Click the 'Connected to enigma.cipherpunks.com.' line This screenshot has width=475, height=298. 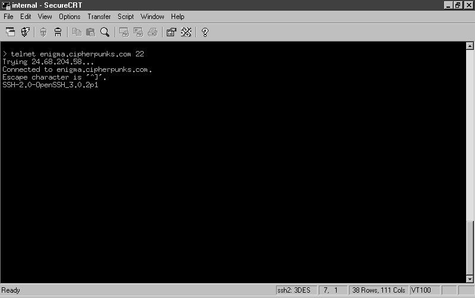77,69
